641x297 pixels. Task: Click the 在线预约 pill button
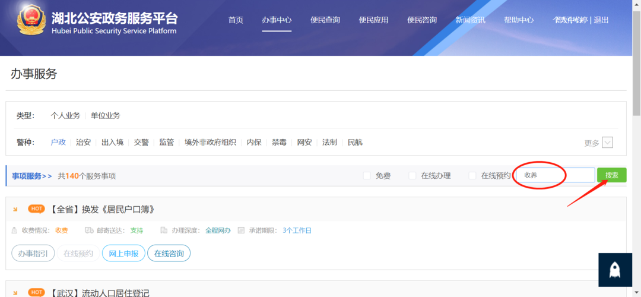coord(78,254)
